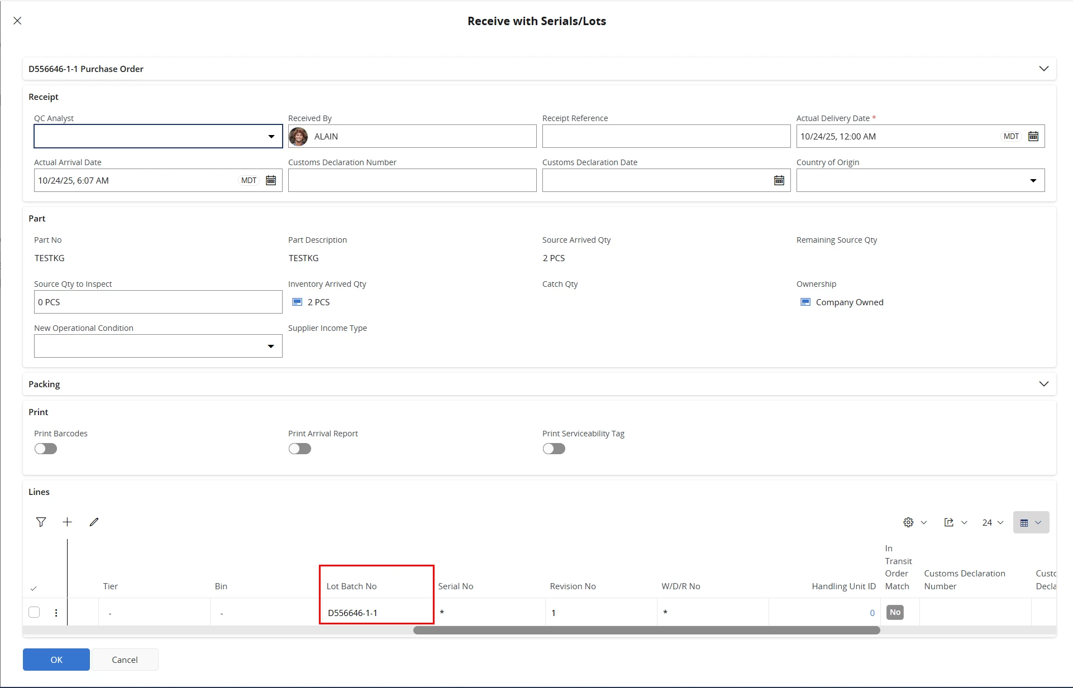The height and width of the screenshot is (688, 1073).
Task: Click the filter icon in Lines toolbar
Action: click(x=41, y=522)
